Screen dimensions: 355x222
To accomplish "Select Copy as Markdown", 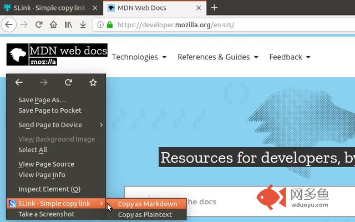I will 146,204.
